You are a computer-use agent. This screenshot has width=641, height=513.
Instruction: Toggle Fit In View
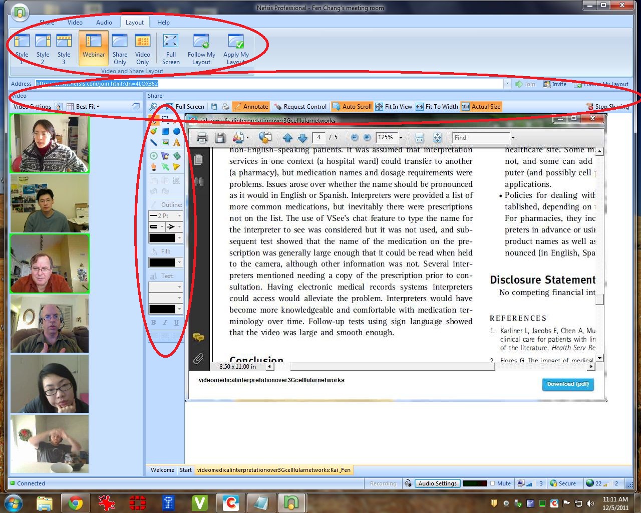pyautogui.click(x=394, y=107)
